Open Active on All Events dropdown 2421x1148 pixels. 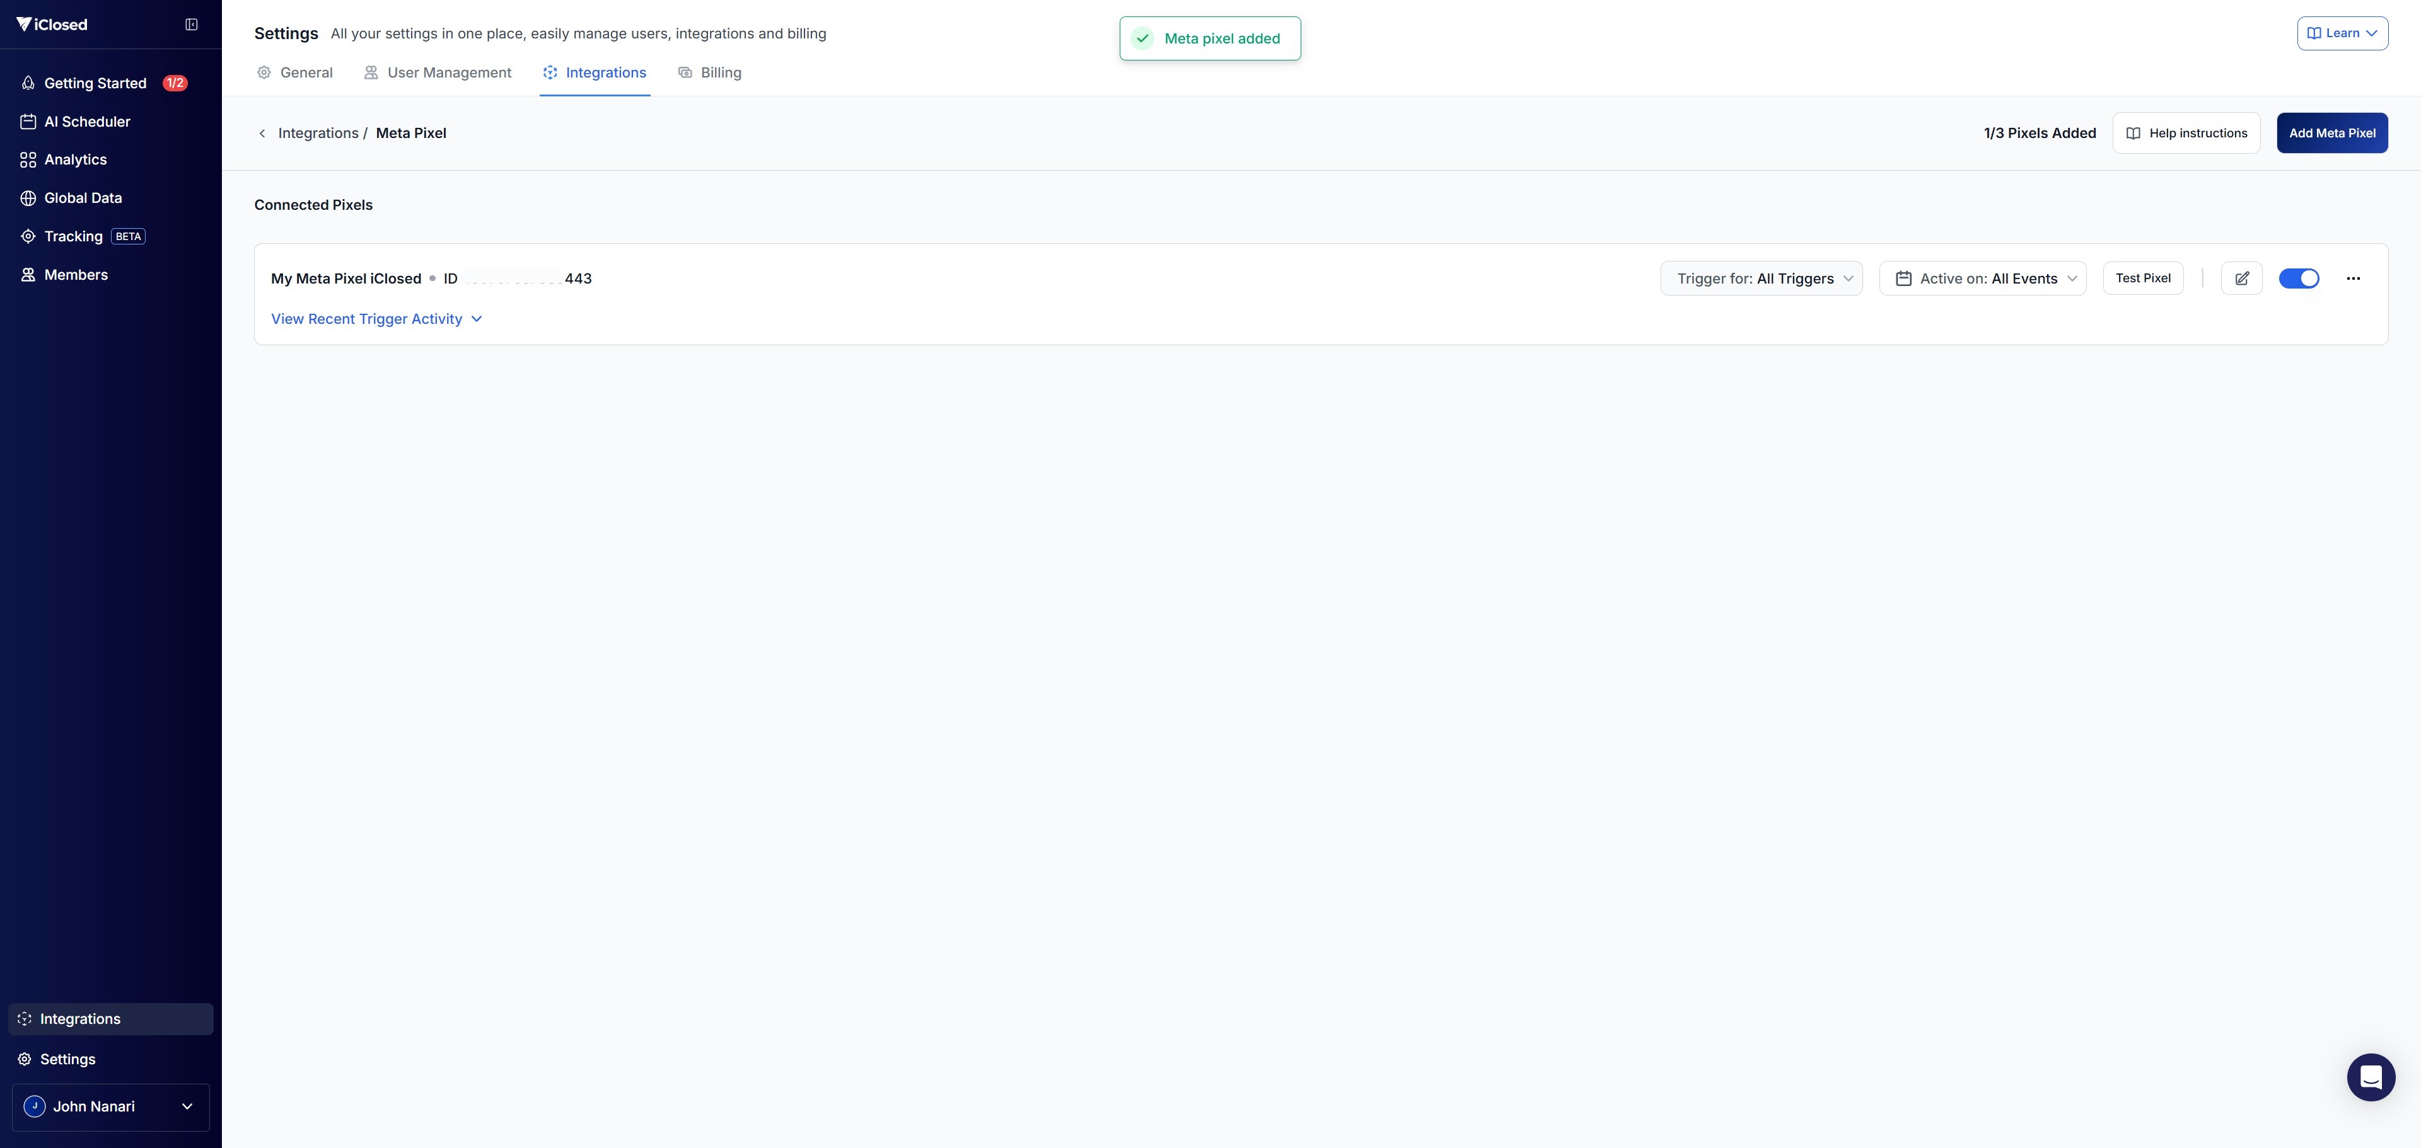pyautogui.click(x=1982, y=278)
